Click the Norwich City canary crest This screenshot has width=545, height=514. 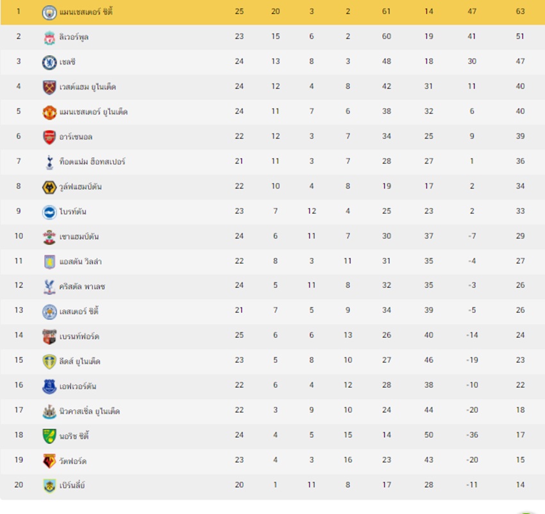point(49,436)
